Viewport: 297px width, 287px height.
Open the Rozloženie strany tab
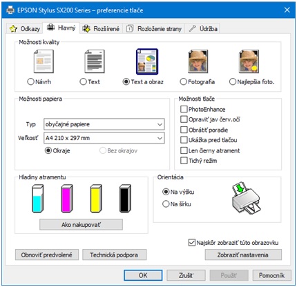pos(154,29)
